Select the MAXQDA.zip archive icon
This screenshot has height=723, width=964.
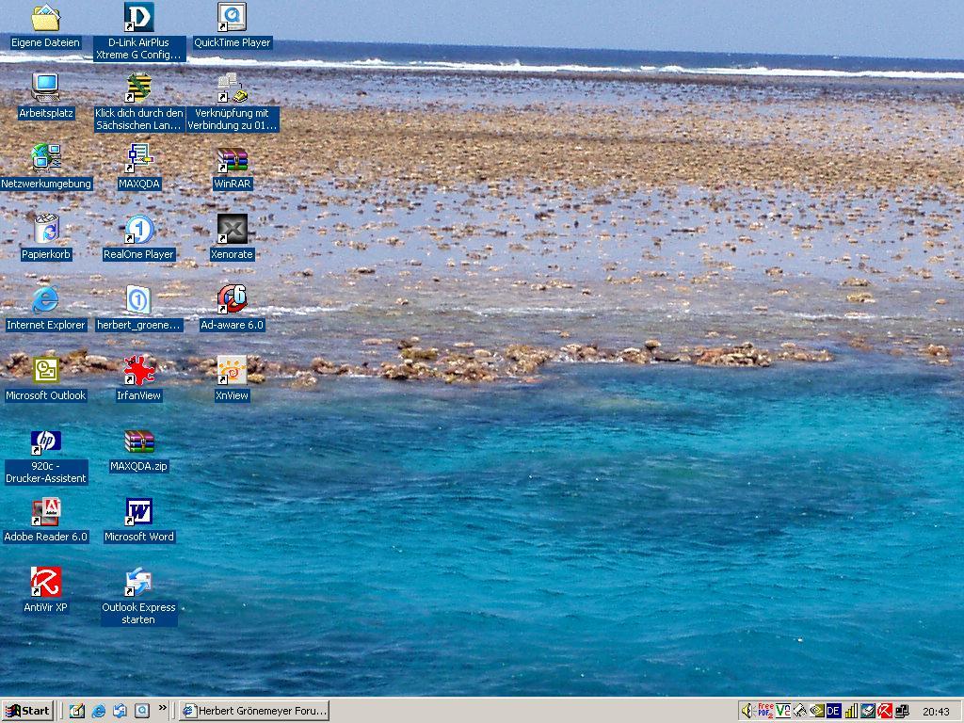tap(139, 442)
